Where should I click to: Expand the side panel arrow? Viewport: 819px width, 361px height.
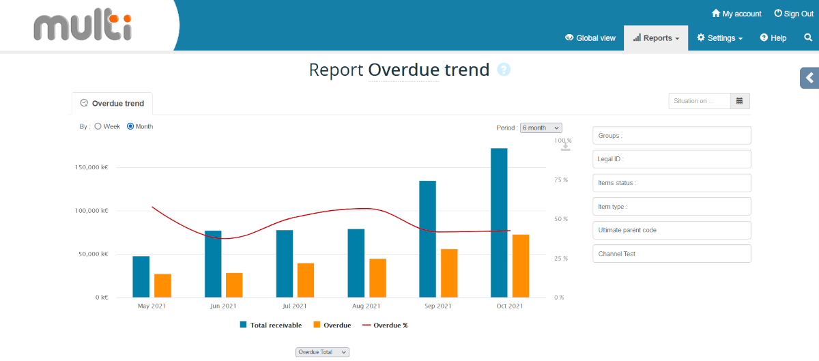(809, 78)
